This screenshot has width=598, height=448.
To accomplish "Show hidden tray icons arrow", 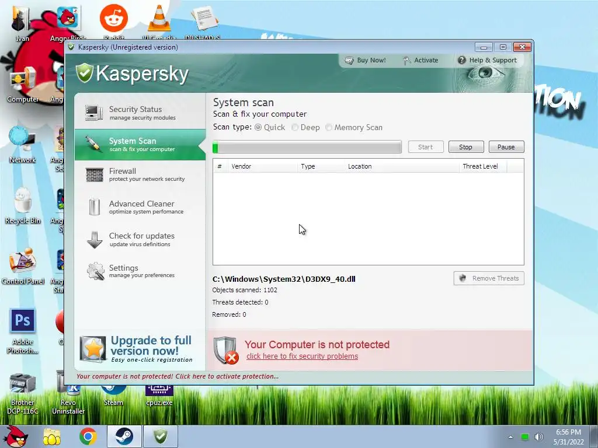I will [510, 437].
